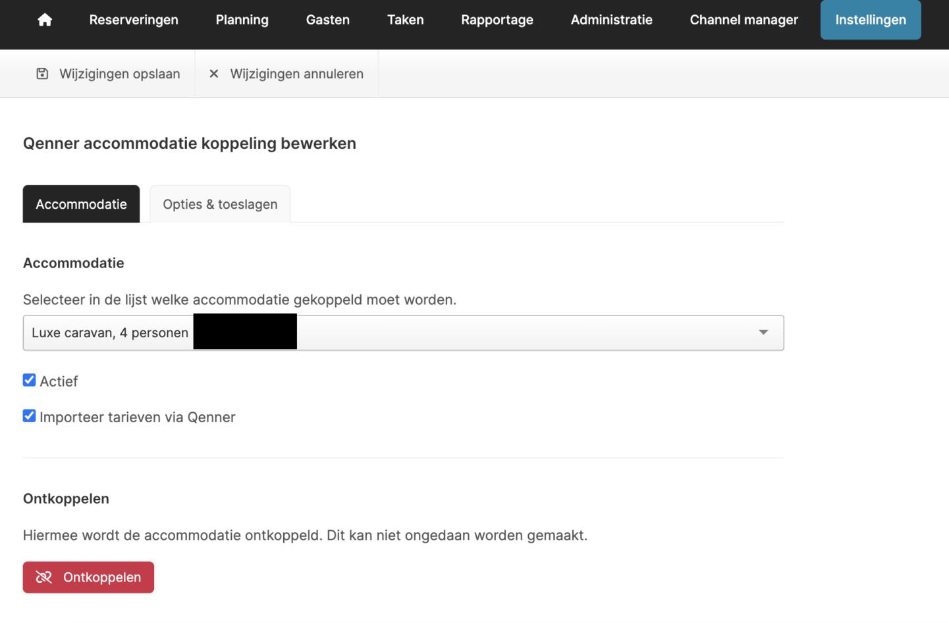Open the Reserveringen menu
Viewport: 949px width, 623px height.
coord(134,20)
